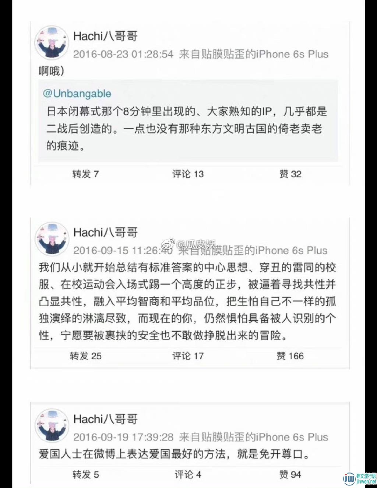Open avatar of first Hachi八哥哥 post
This screenshot has width=377, height=488.
(52, 43)
